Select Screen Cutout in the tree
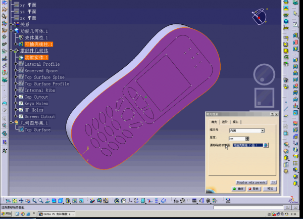 40,117
